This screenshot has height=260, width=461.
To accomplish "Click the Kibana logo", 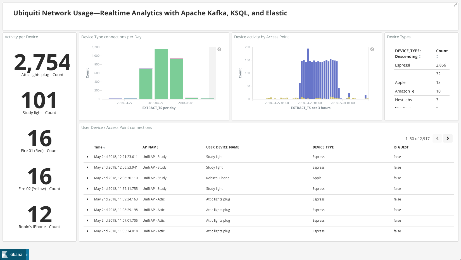I will [12, 254].
